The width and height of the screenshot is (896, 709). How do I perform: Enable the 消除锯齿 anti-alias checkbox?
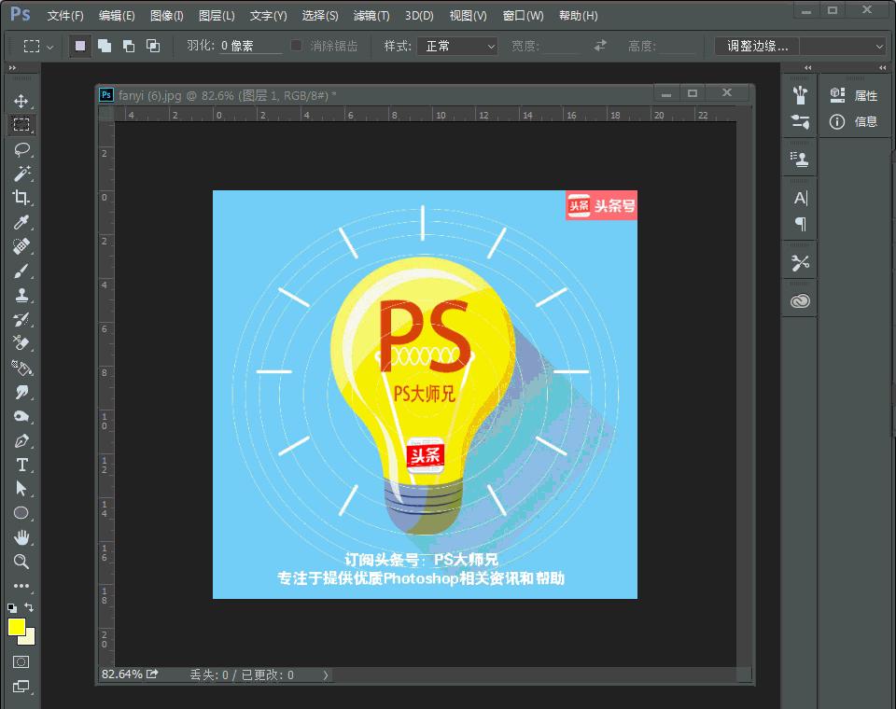(x=297, y=45)
